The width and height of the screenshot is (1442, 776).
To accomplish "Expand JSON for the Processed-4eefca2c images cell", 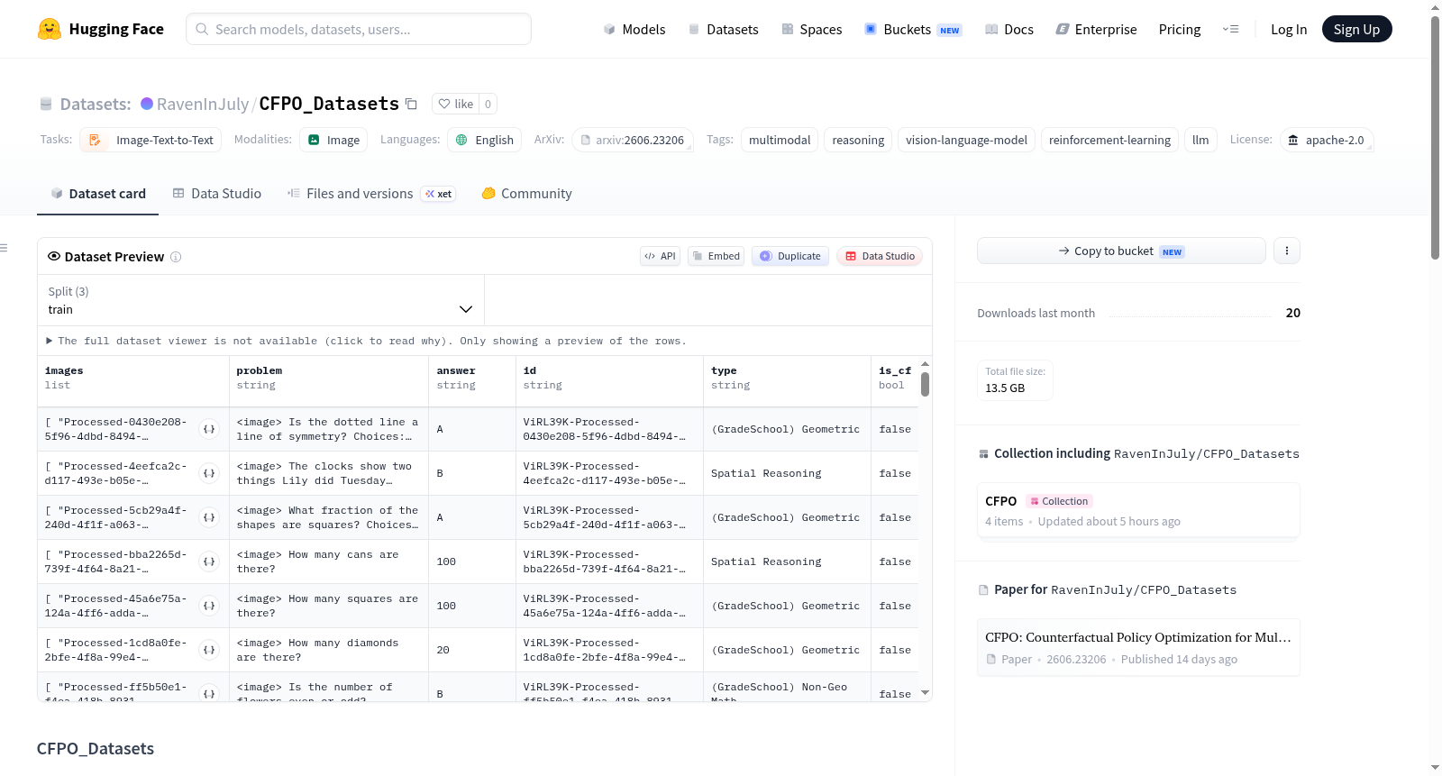I will tap(209, 473).
